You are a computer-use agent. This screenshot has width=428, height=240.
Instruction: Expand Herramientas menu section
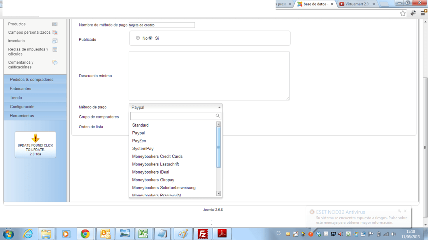35,116
